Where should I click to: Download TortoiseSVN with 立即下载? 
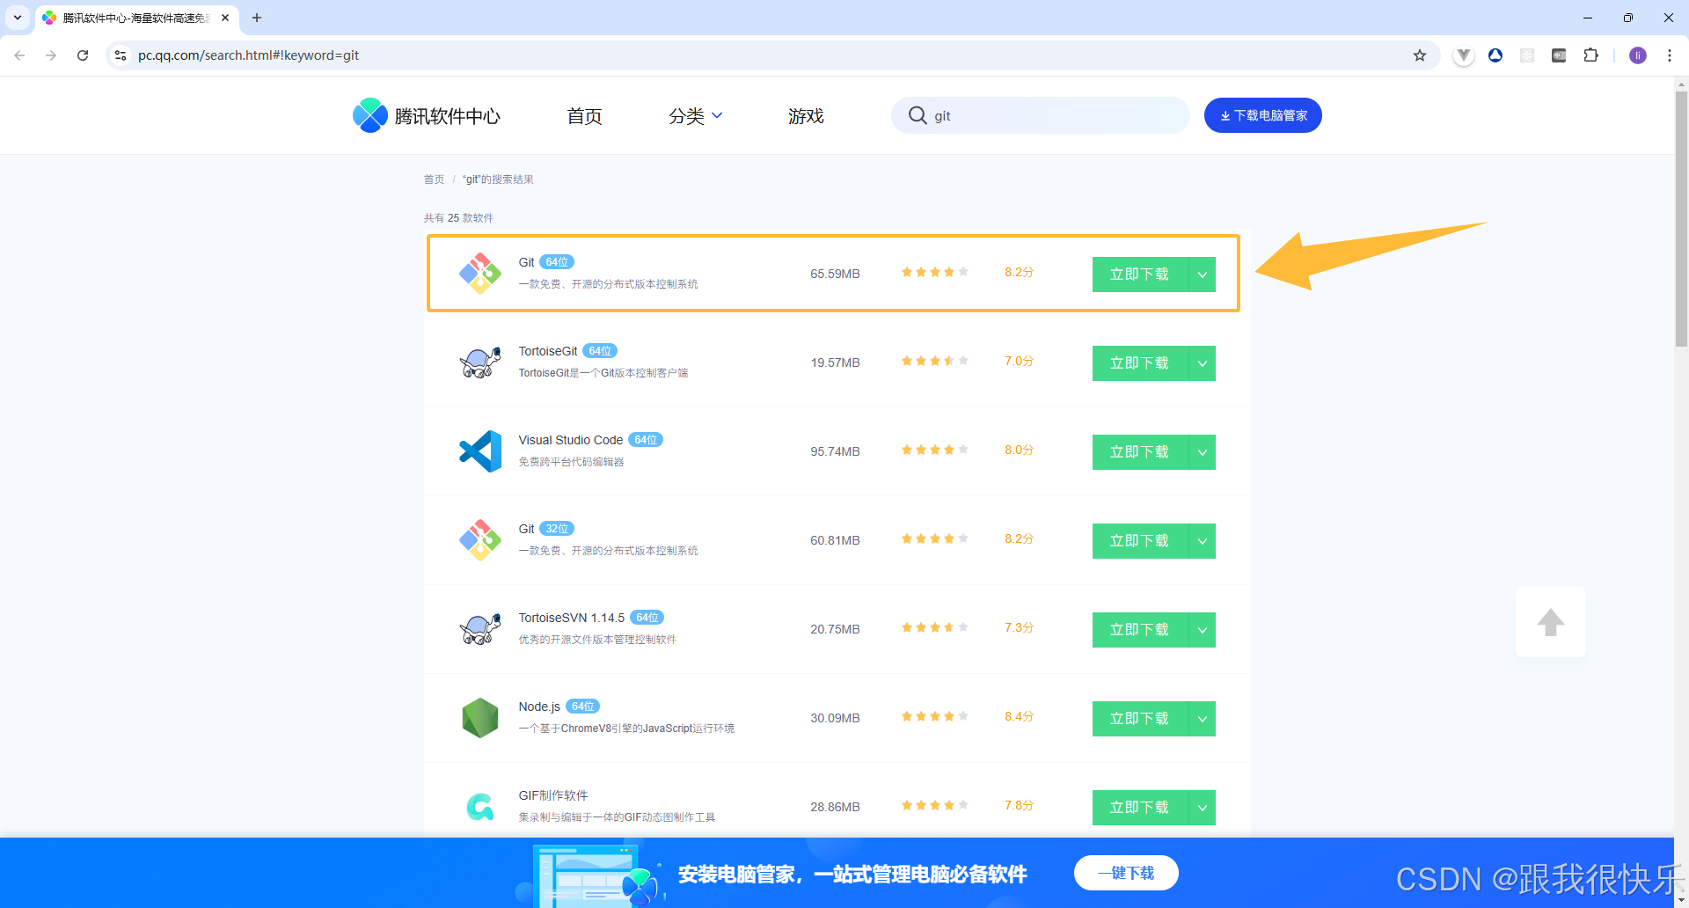(x=1140, y=630)
